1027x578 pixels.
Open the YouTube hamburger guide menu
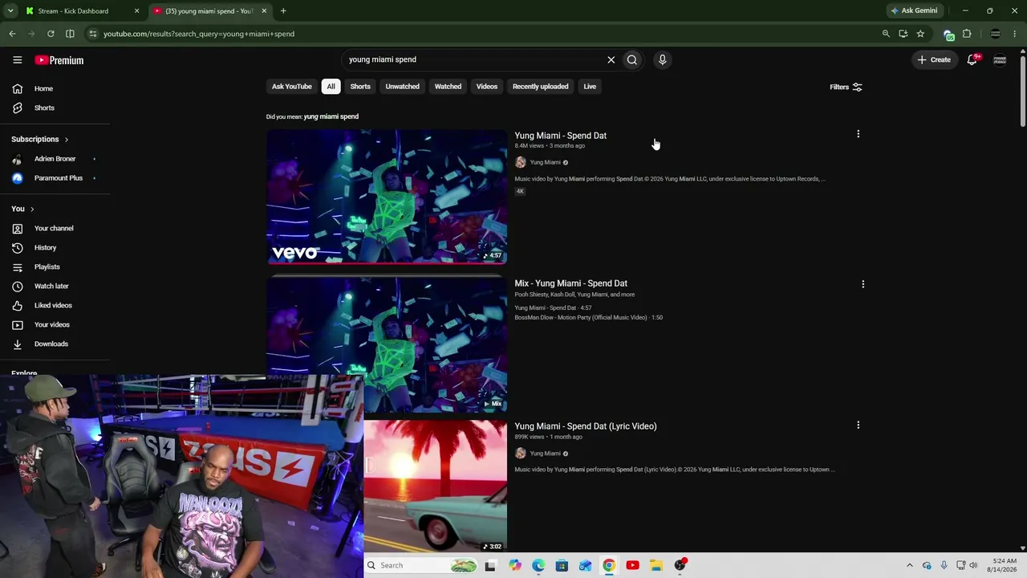pyautogui.click(x=17, y=60)
